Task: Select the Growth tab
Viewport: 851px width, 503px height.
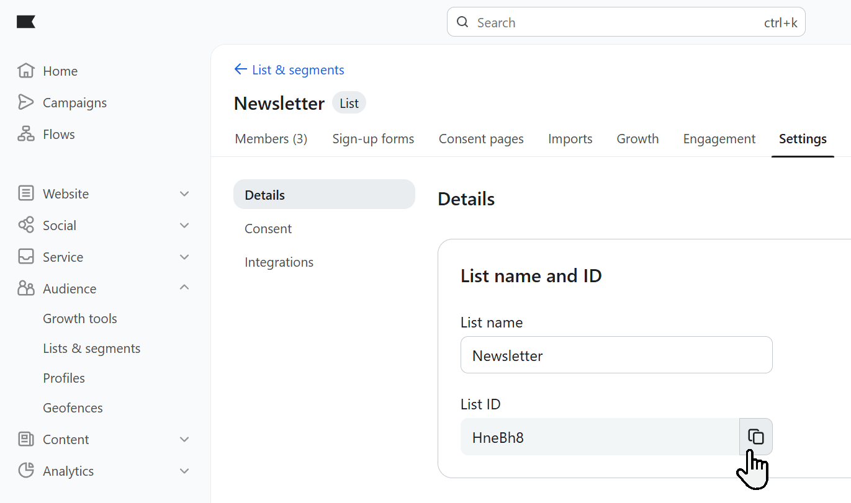Action: pyautogui.click(x=637, y=139)
